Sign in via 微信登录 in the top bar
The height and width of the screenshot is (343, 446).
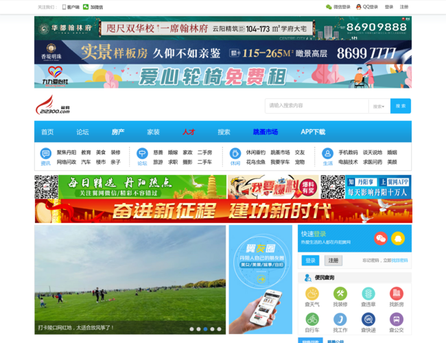(x=338, y=7)
